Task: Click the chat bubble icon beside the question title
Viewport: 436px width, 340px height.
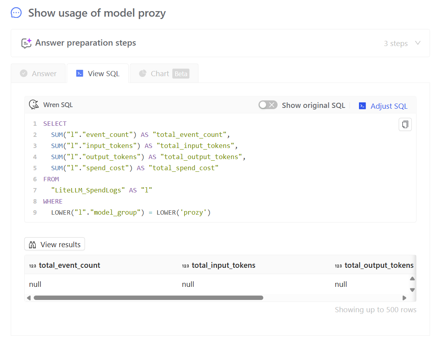Action: [x=16, y=13]
